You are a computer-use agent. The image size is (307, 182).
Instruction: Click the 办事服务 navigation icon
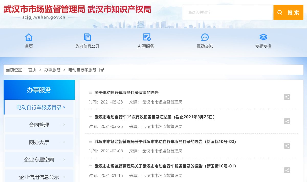click(146, 37)
